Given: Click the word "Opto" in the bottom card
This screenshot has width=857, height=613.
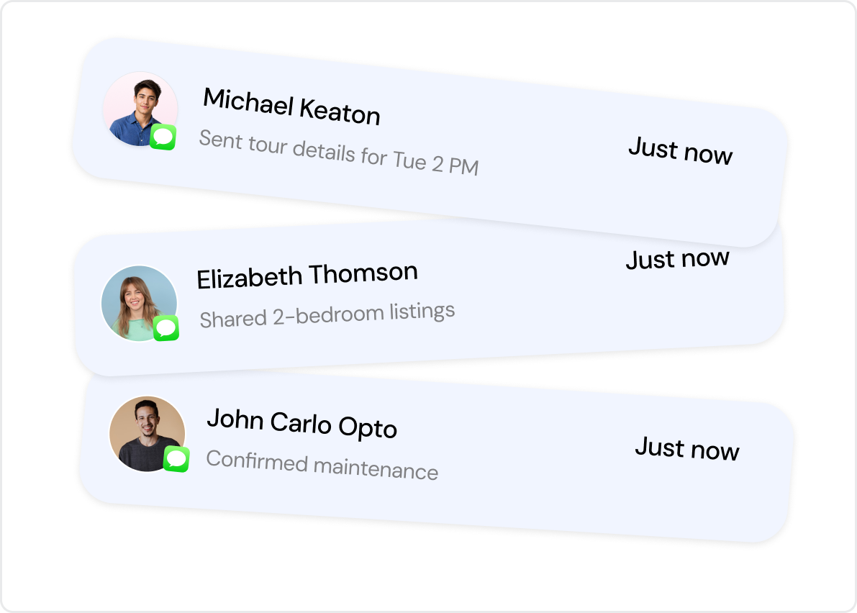Looking at the screenshot, I should (368, 427).
